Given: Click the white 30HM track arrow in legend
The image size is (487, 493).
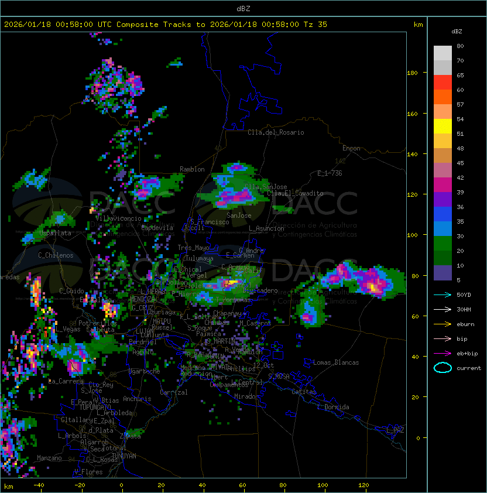Looking at the screenshot, I should pos(443,309).
